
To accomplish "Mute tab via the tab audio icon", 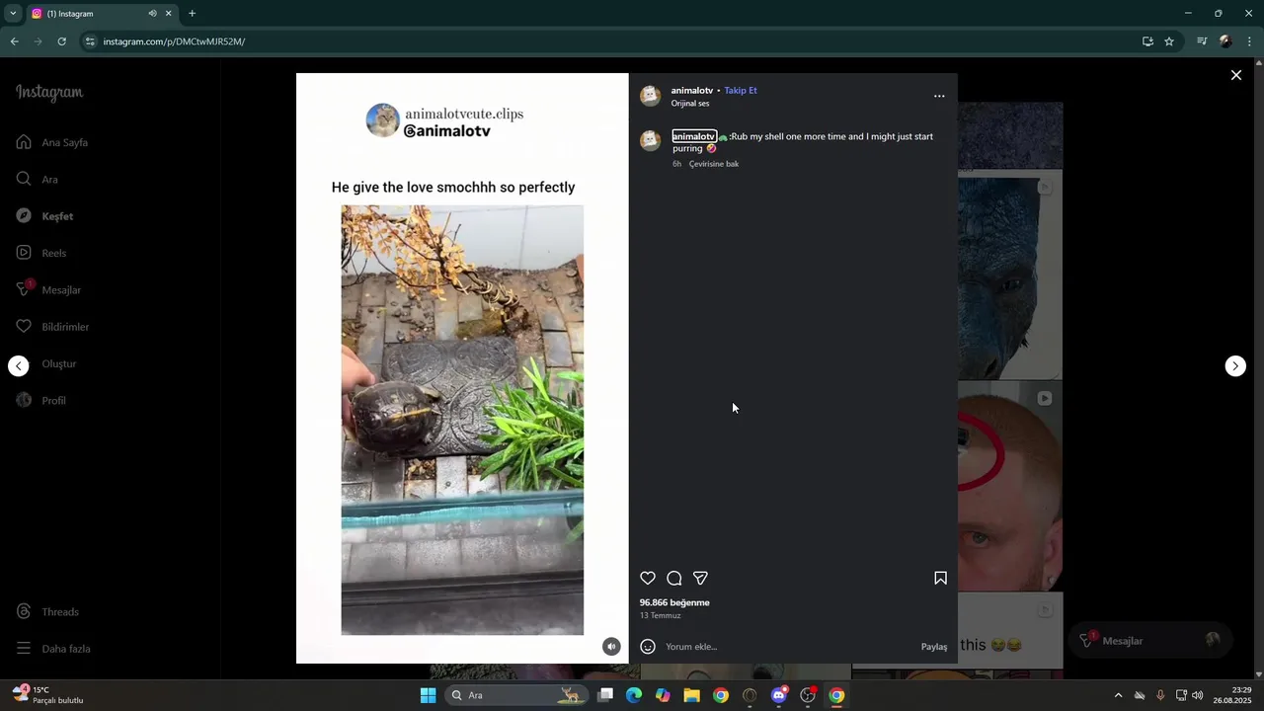I will point(152,14).
